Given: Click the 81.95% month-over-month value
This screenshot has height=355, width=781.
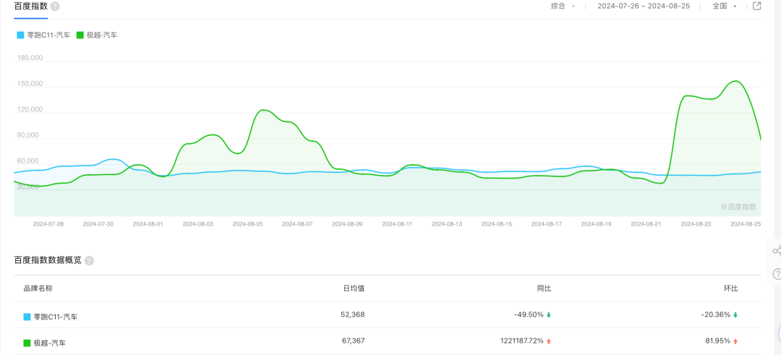Looking at the screenshot, I should pyautogui.click(x=718, y=341).
